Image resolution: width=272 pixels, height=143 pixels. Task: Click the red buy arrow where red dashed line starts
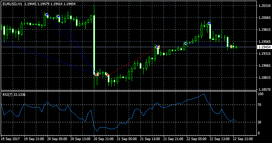[108, 75]
